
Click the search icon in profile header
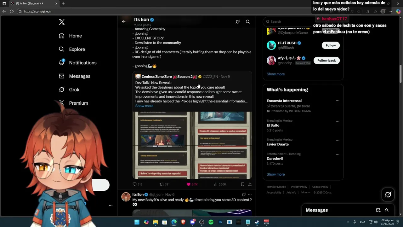[248, 22]
